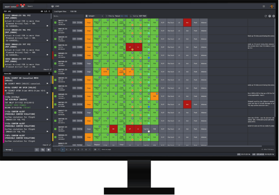Image resolution: width=279 pixels, height=195 pixels.
Task: Click the red Ack cell for SM7211
Action: pos(187,23)
